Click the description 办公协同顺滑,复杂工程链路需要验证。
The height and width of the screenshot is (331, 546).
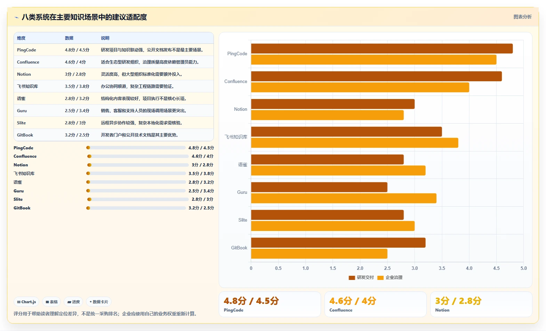coord(137,86)
